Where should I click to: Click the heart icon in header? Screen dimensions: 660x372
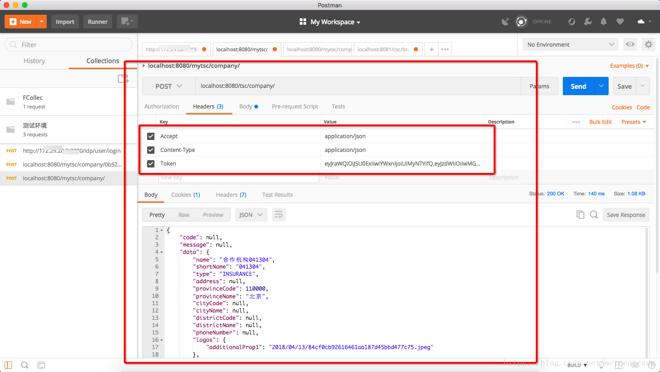[620, 22]
